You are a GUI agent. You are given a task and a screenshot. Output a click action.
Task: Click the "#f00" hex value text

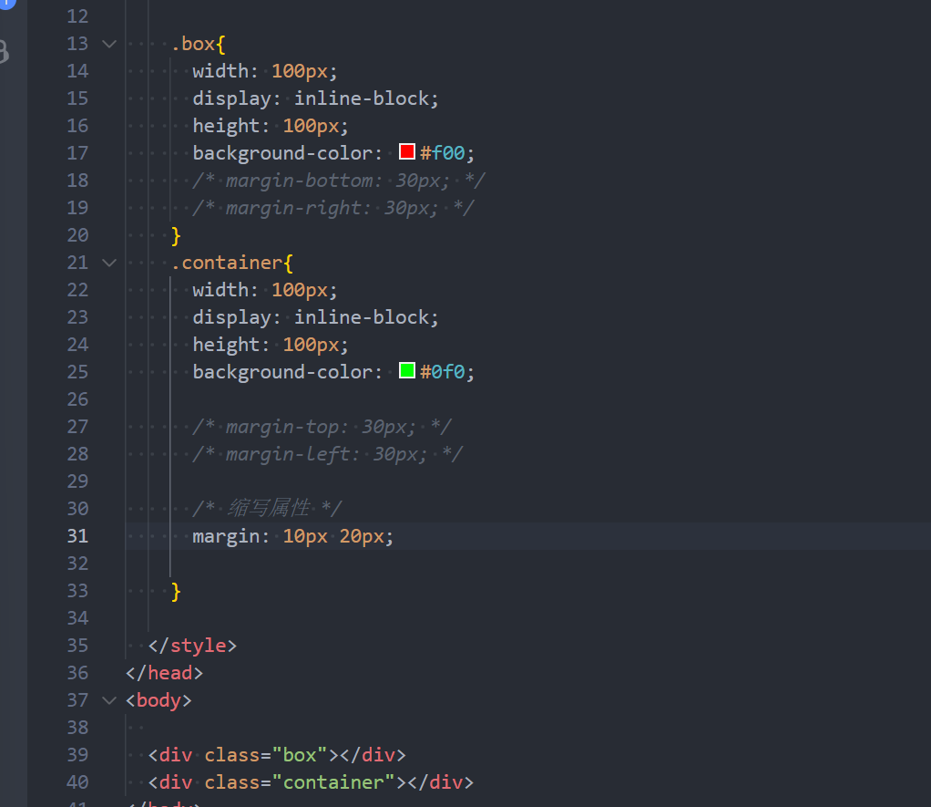point(443,153)
